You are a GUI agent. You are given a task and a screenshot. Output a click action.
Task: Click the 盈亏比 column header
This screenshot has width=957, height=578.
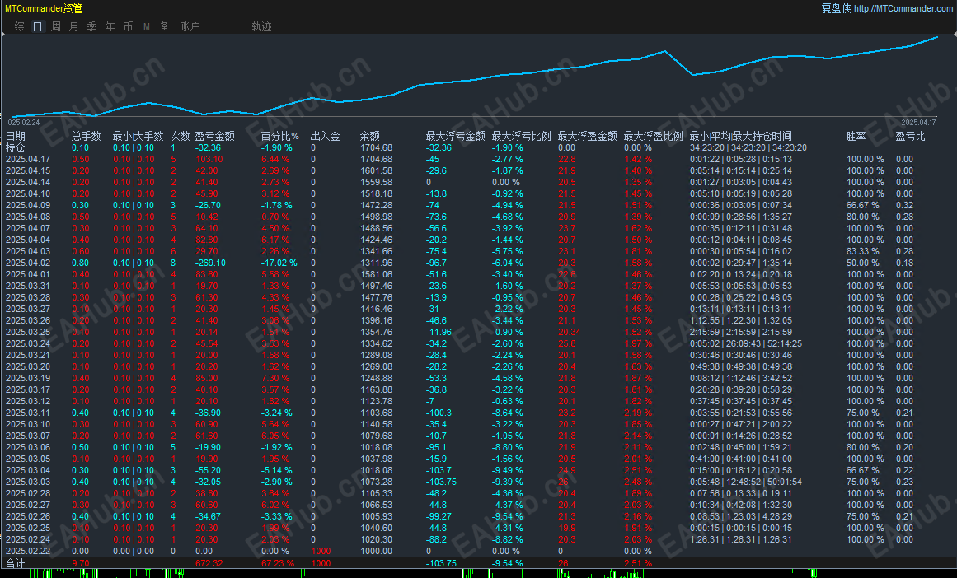point(911,136)
